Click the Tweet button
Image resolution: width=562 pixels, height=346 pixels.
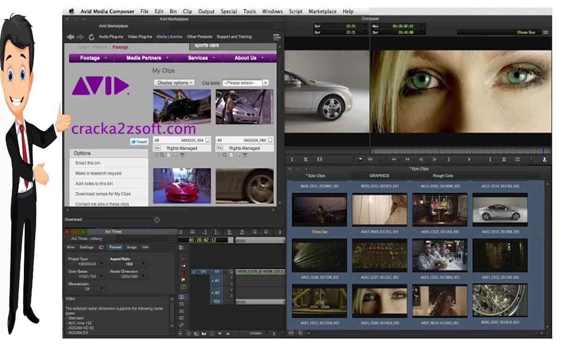point(139,142)
